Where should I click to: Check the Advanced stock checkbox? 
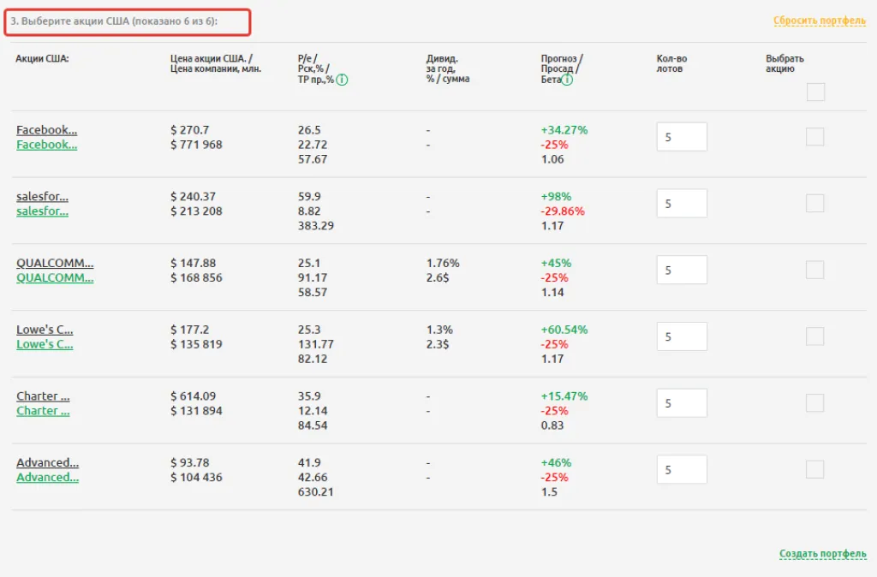(815, 469)
